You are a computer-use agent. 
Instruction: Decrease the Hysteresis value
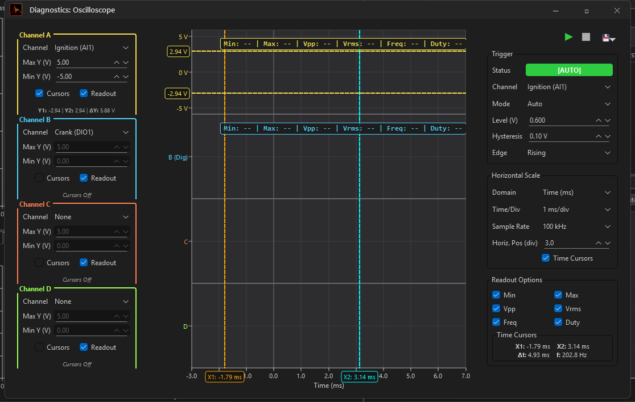pos(608,137)
